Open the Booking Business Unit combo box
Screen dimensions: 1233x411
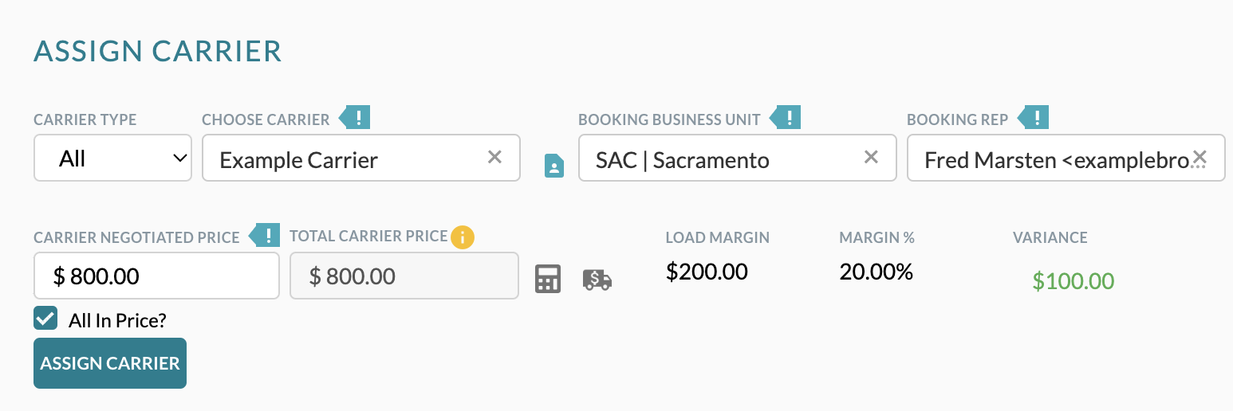pyautogui.click(x=738, y=158)
